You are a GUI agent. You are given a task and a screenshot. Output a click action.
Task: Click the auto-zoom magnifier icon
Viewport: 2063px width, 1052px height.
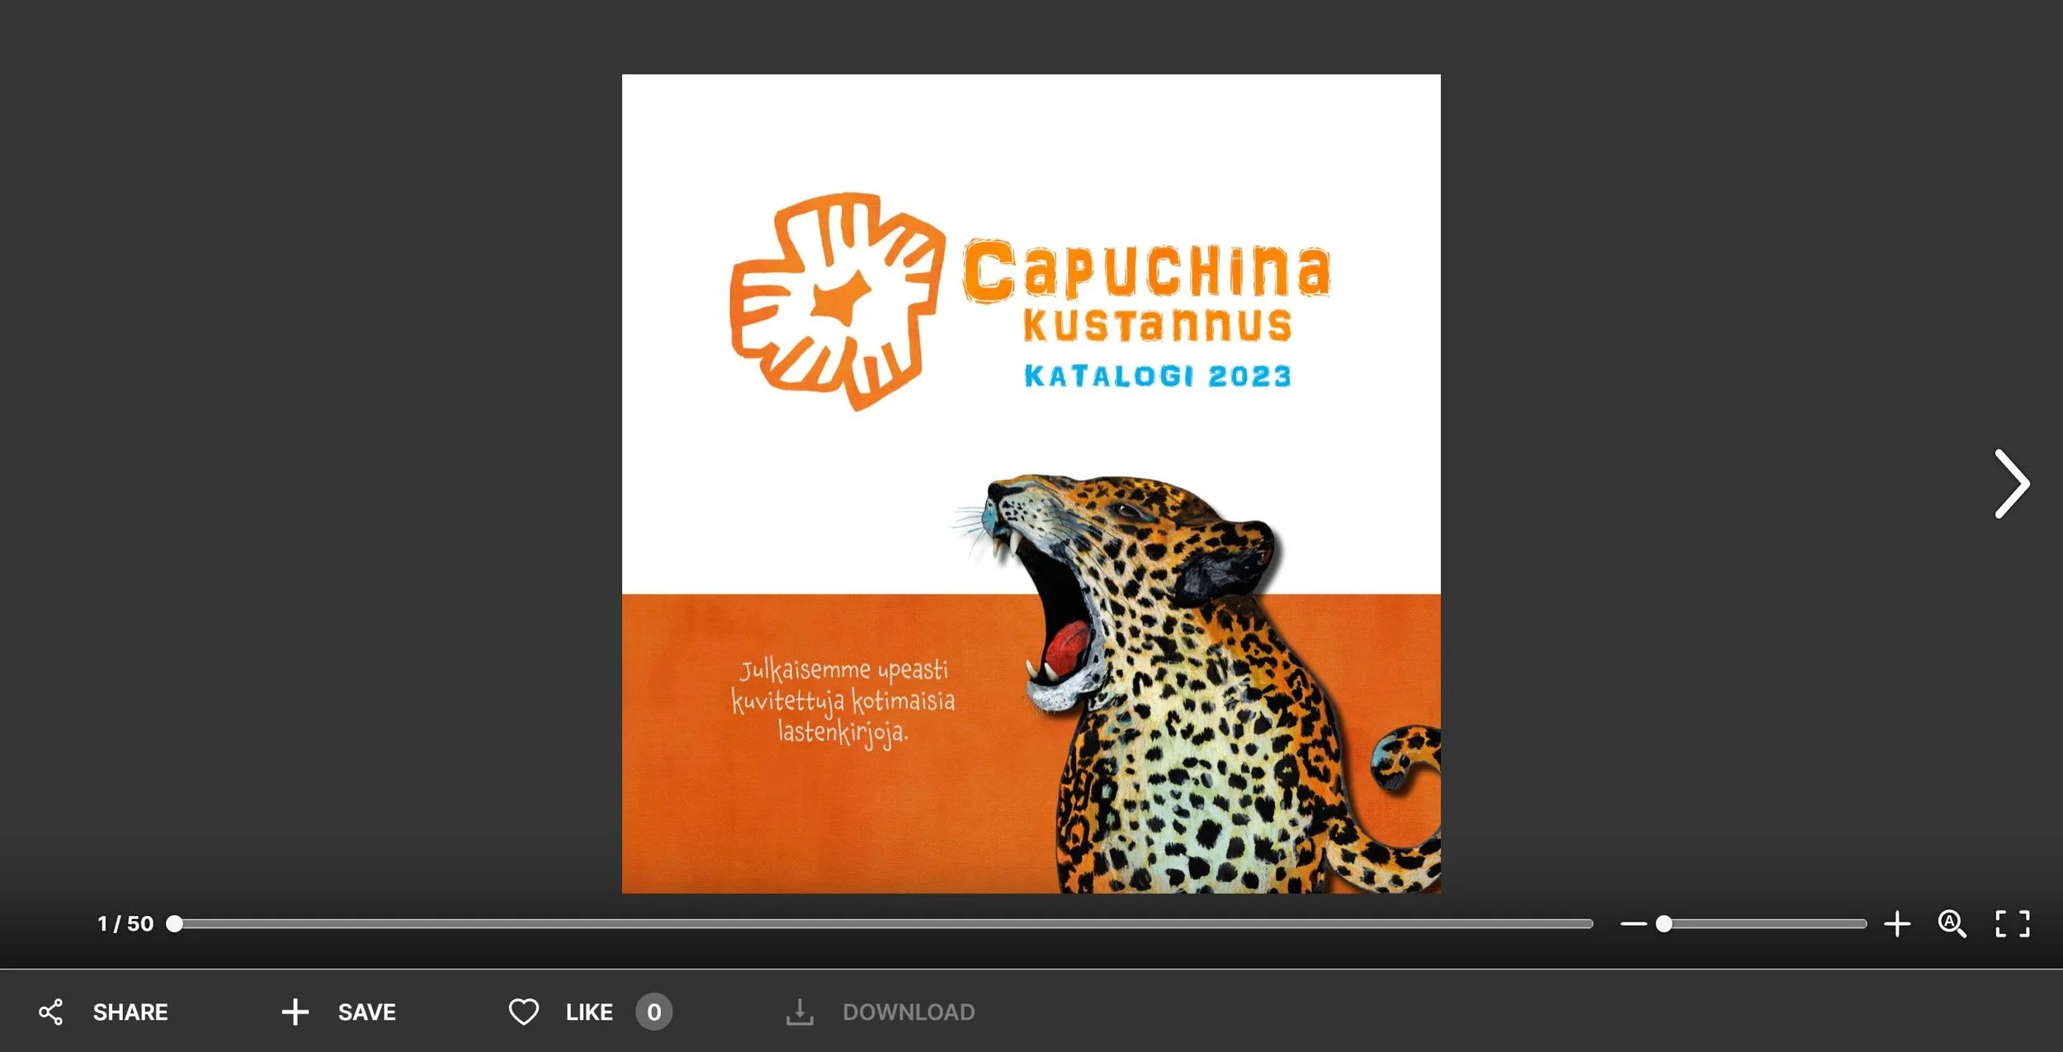(1952, 924)
